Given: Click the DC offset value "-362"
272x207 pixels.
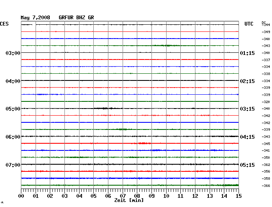Looking at the screenshot, I should [x=266, y=165].
